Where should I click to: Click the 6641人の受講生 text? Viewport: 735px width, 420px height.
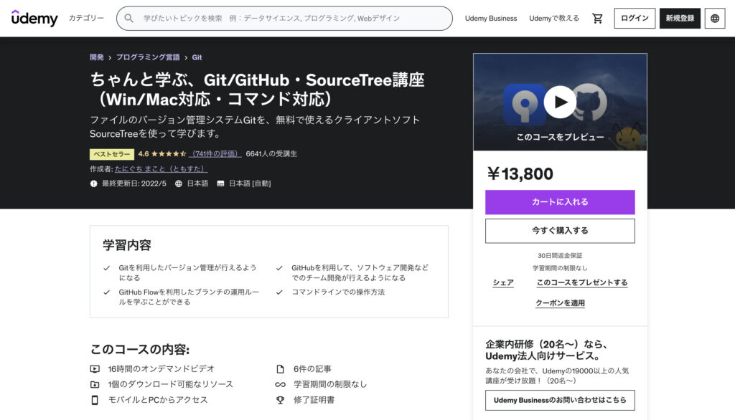pos(271,153)
